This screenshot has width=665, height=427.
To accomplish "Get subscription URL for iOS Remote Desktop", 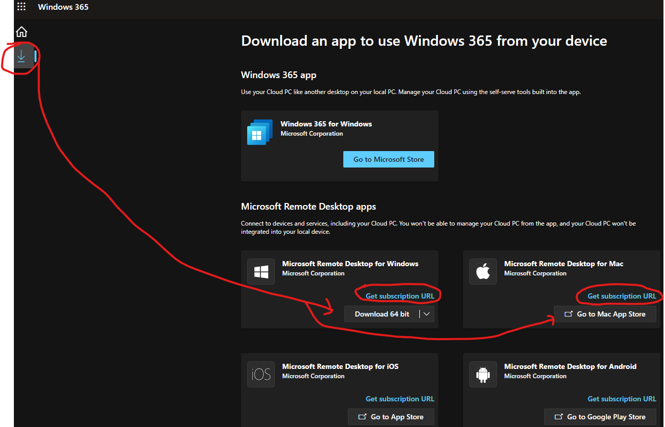I will [400, 399].
